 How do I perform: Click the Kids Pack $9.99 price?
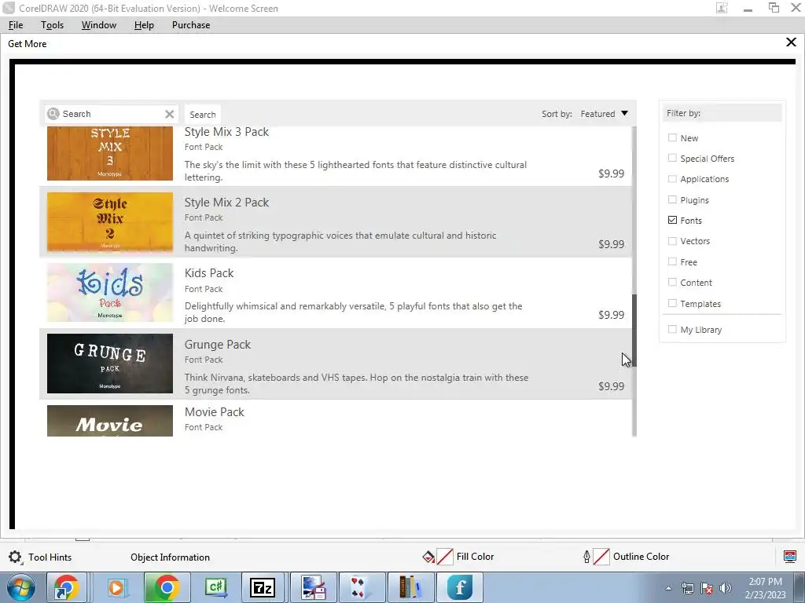611,315
